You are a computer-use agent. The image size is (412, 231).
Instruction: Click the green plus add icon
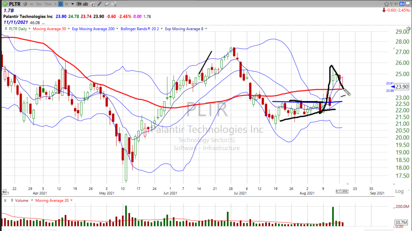tap(5, 4)
